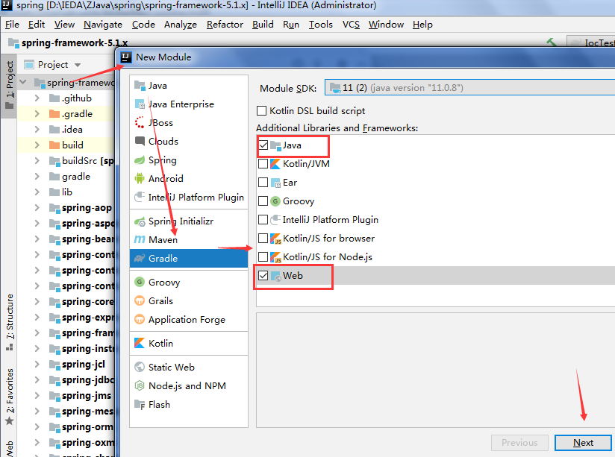Enable Kotlin/JS for browser checkbox

pyautogui.click(x=263, y=239)
